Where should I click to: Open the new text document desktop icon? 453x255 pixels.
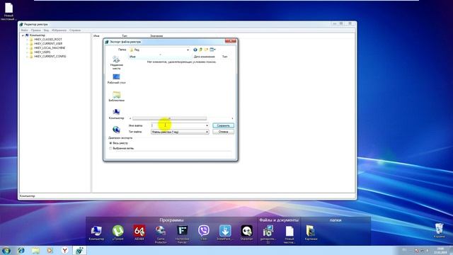tap(8, 11)
